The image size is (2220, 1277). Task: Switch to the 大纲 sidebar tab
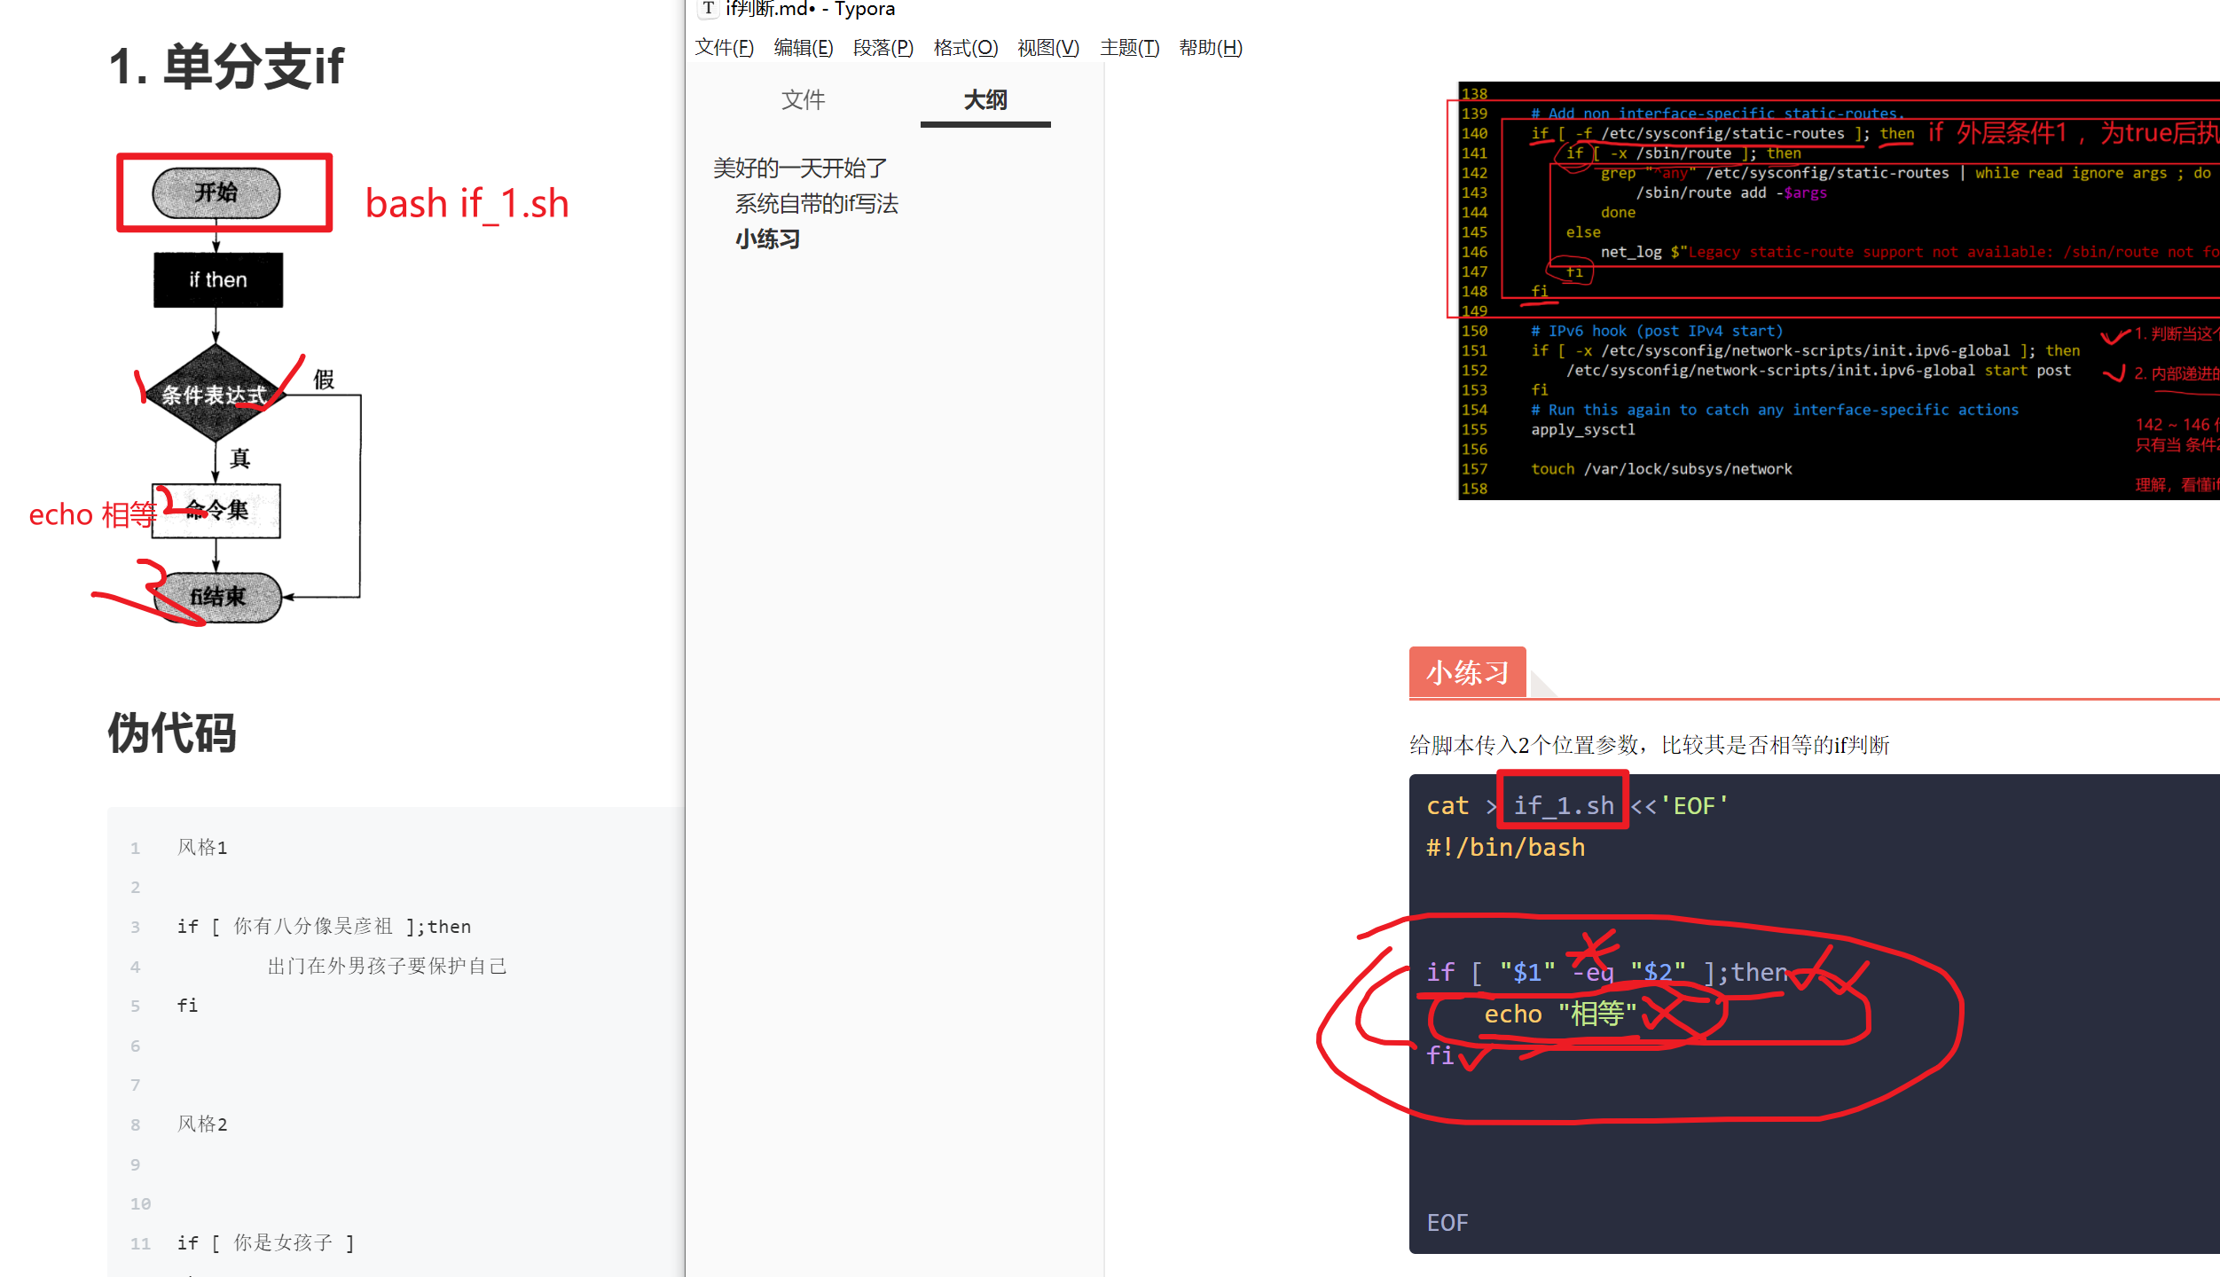[985, 100]
